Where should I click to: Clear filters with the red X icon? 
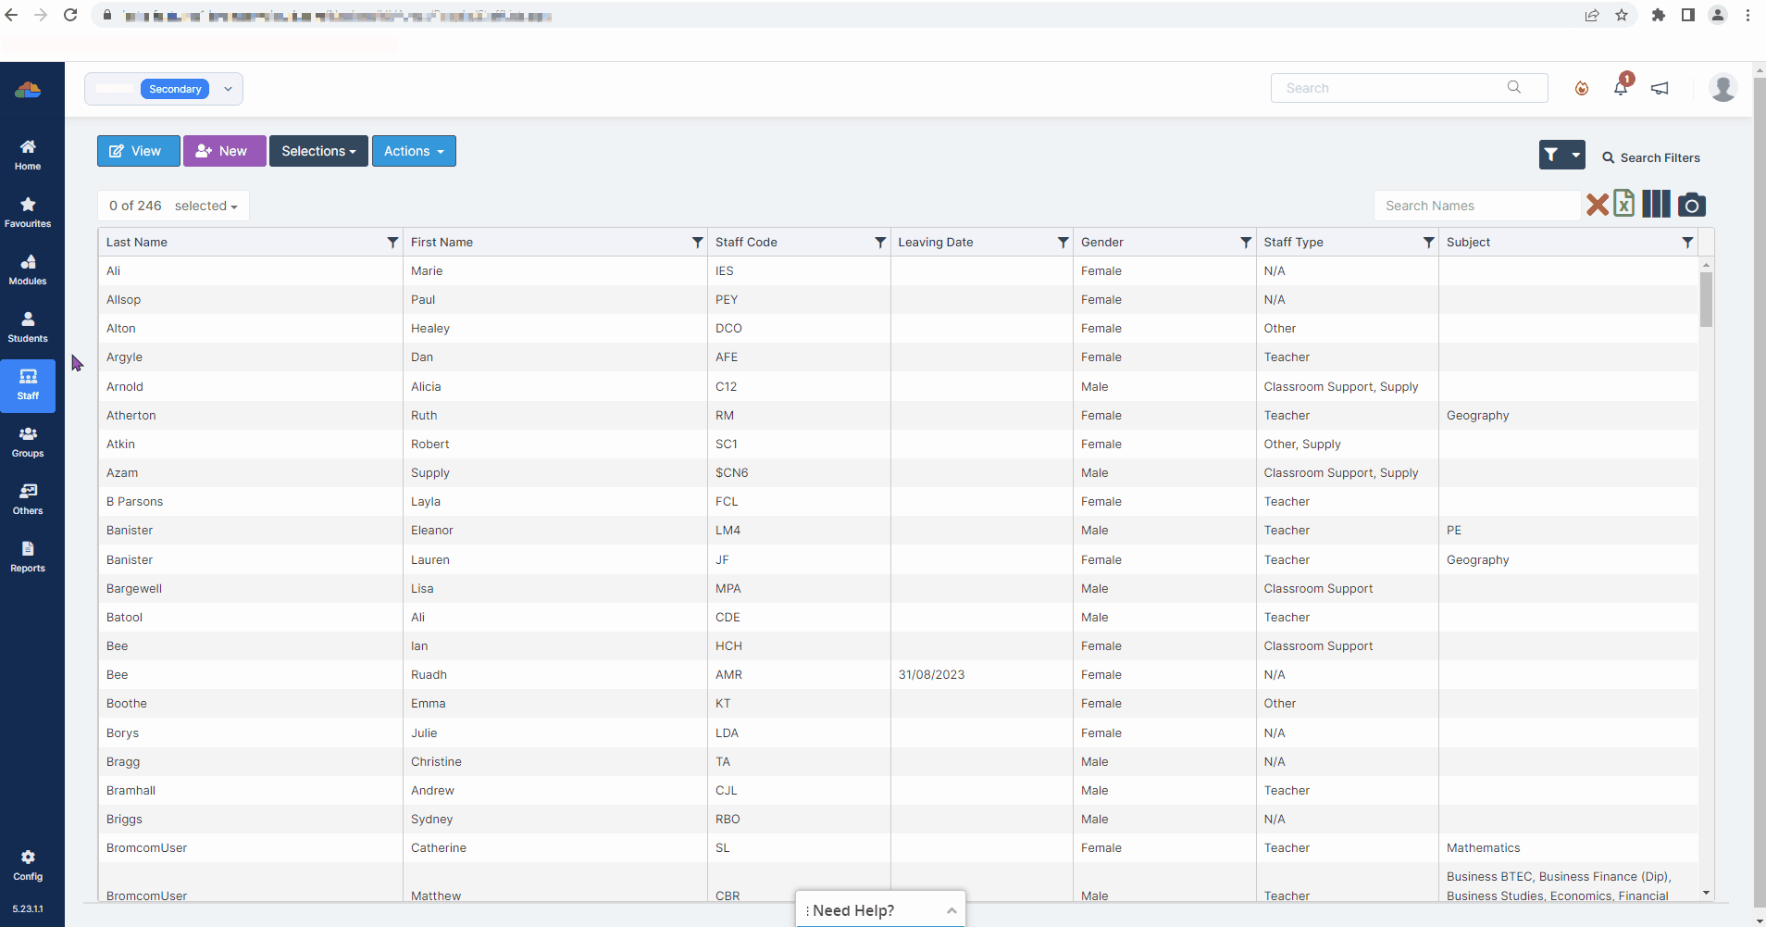point(1597,205)
